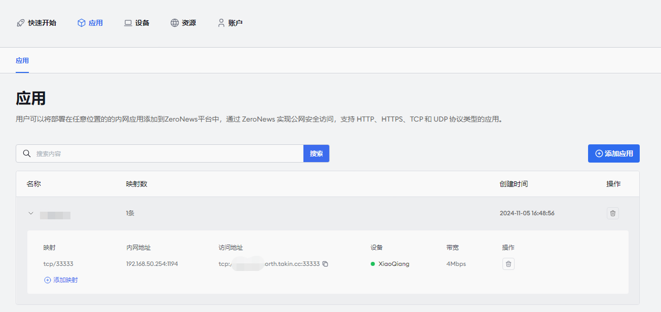Click the outer 操作 column header
The image size is (661, 312).
tap(613, 184)
